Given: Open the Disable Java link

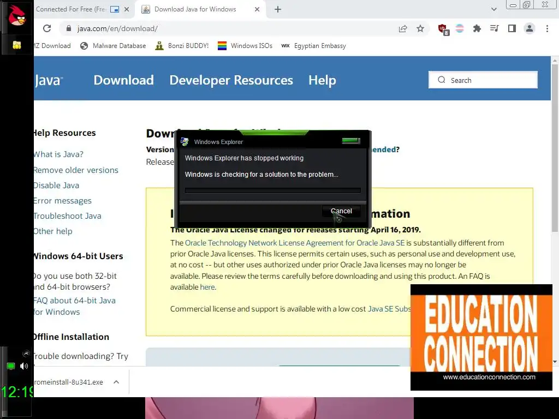Looking at the screenshot, I should click(x=56, y=185).
